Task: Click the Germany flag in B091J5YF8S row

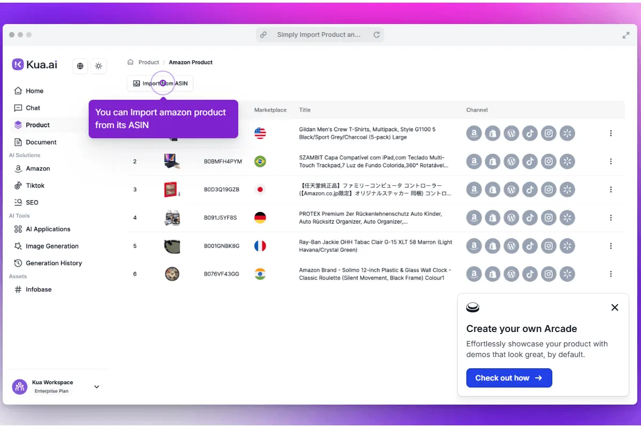Action: tap(260, 218)
